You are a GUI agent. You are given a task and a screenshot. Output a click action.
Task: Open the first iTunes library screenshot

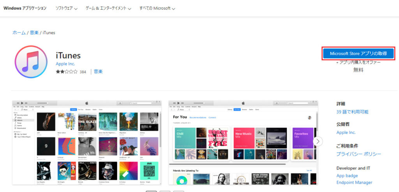coord(87,143)
